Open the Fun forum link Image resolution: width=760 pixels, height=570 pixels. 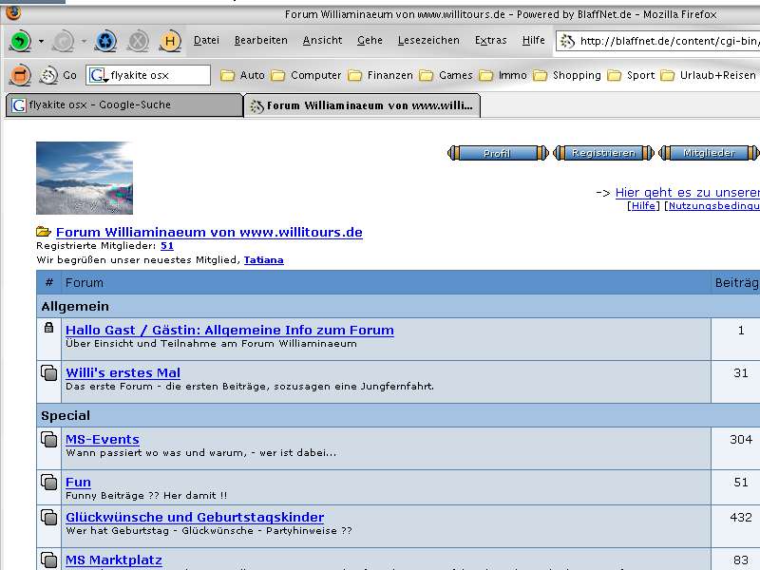(x=78, y=483)
